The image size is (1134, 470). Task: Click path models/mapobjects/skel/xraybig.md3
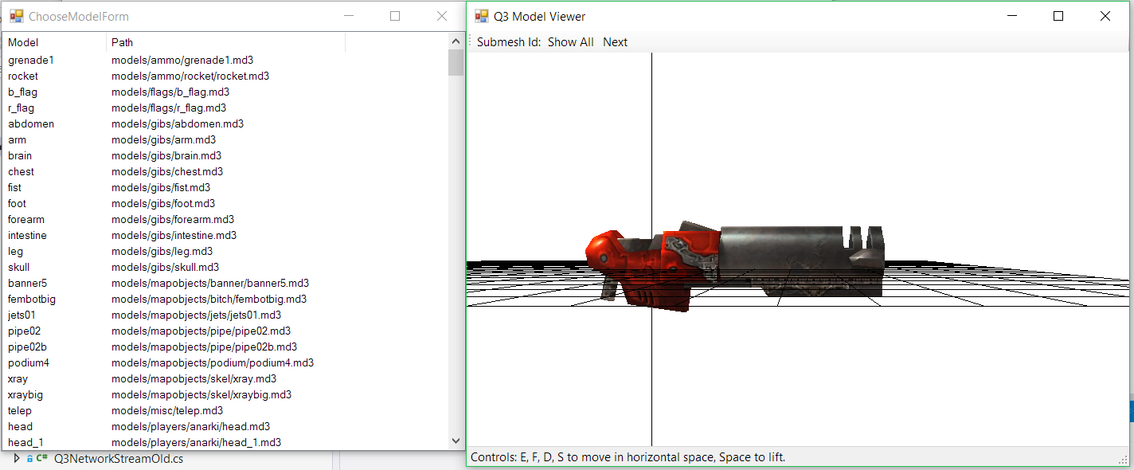point(201,394)
